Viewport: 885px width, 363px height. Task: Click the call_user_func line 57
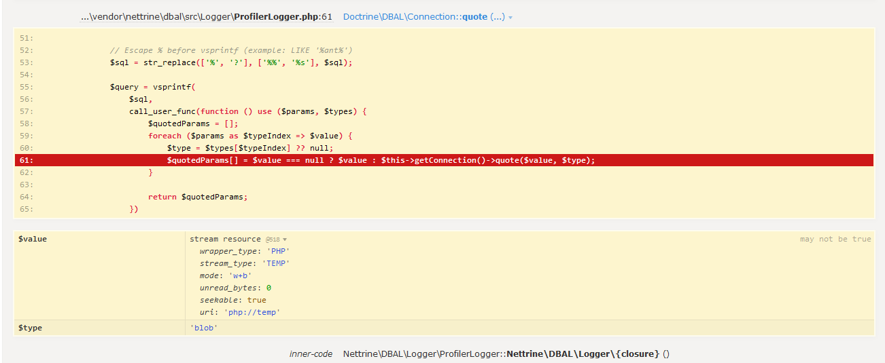coord(248,111)
